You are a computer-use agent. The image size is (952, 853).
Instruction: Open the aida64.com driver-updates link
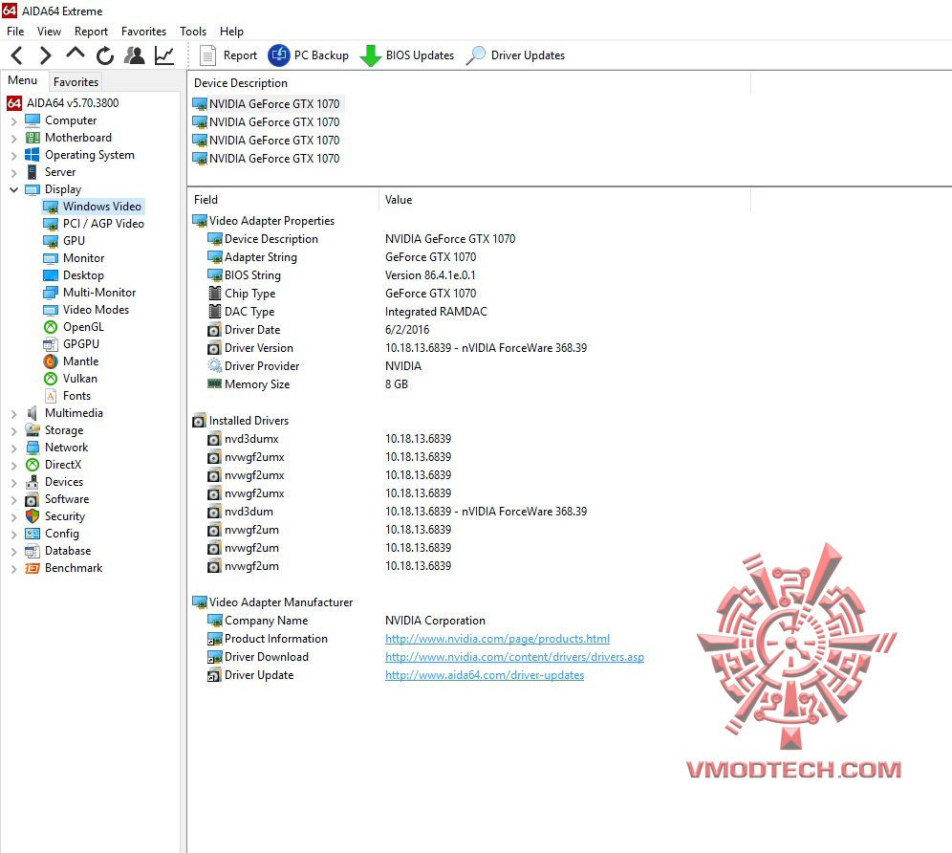click(485, 675)
